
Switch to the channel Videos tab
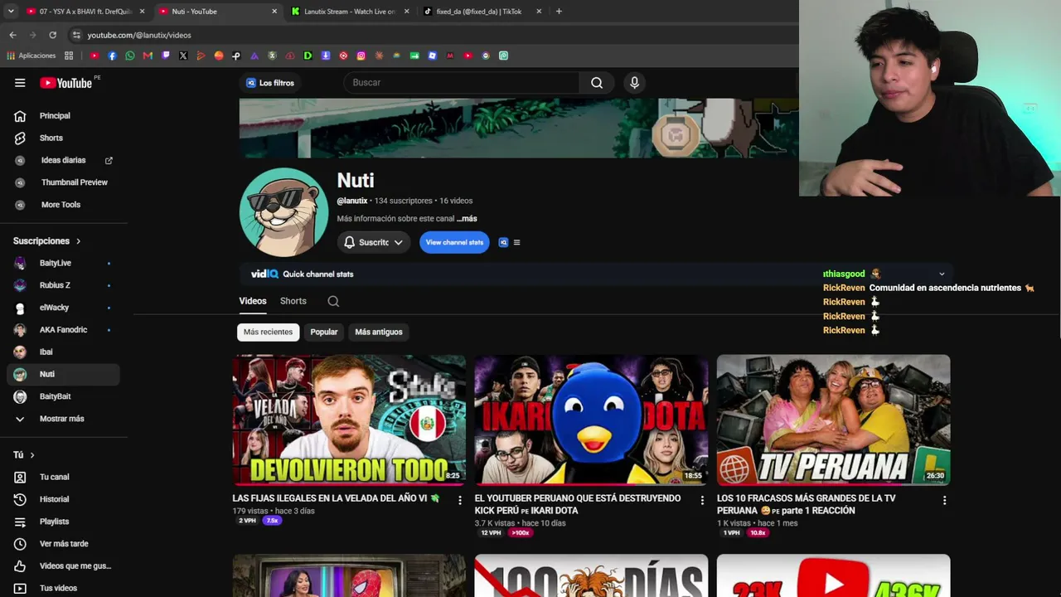tap(253, 301)
